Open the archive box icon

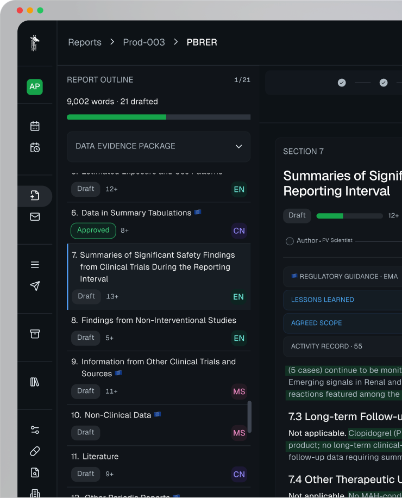tap(35, 334)
